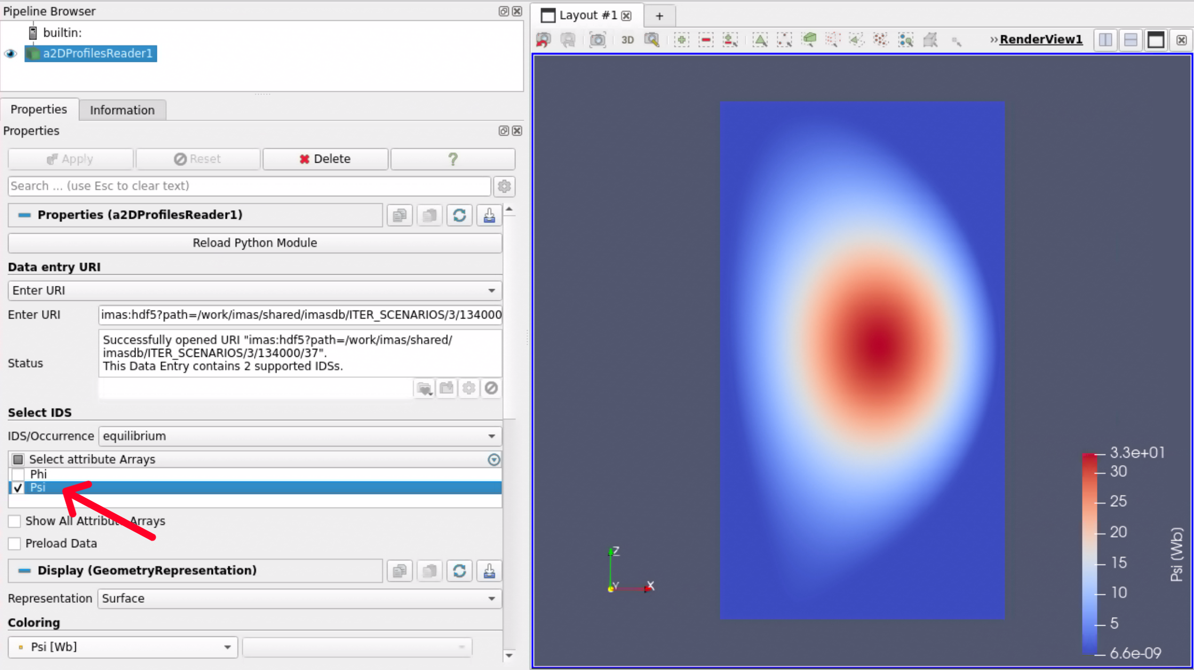Click the disabled circle icon under Status box

[x=491, y=388]
